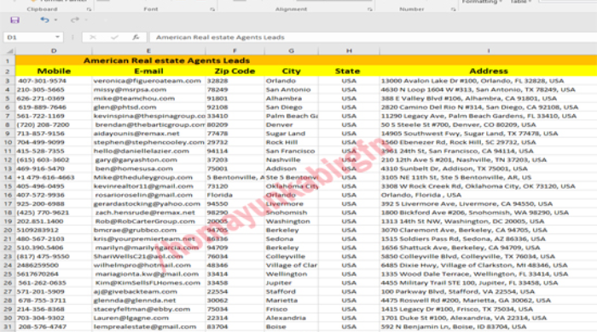Select city cell Snohomish

click(x=292, y=212)
